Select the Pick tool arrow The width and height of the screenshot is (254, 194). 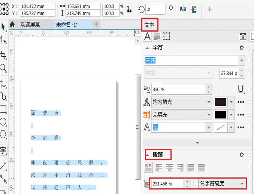click(x=3, y=27)
